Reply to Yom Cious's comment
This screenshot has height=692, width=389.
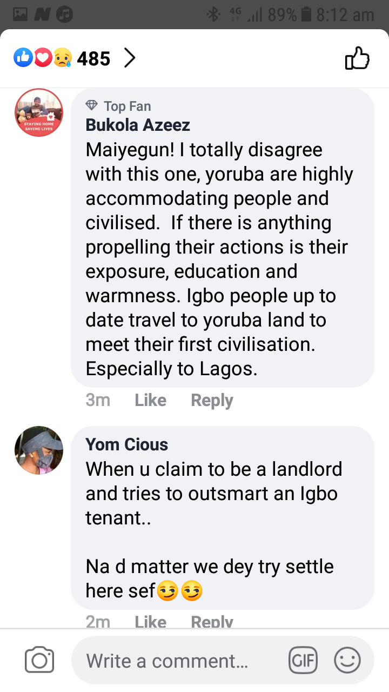click(212, 622)
